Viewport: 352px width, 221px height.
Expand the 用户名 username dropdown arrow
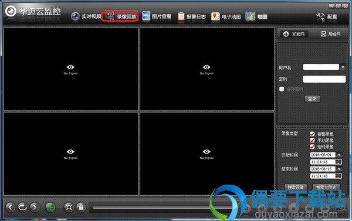click(343, 67)
